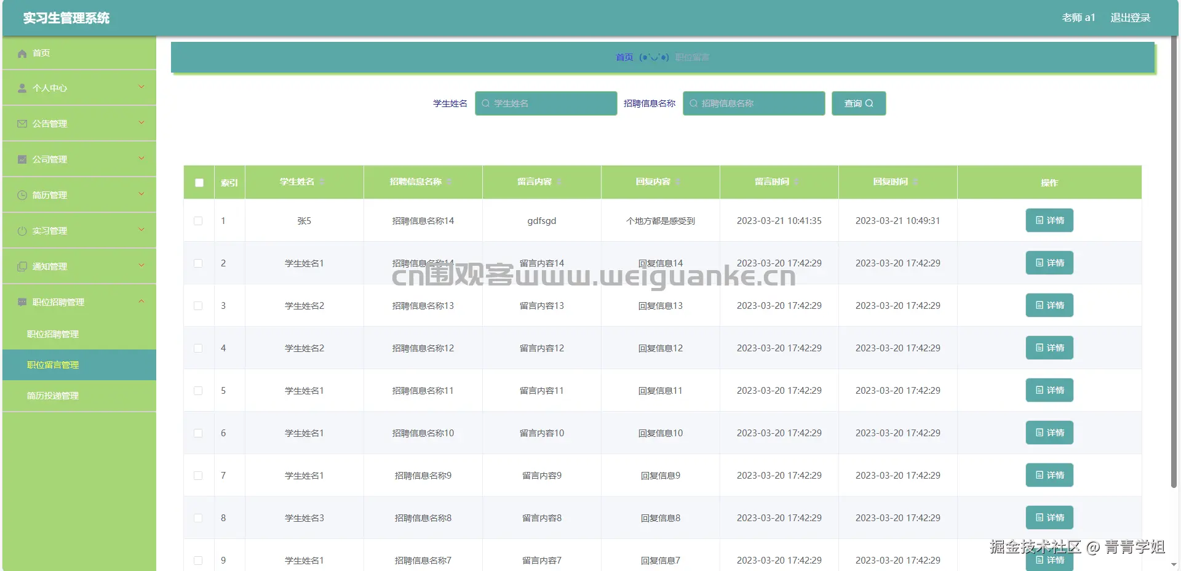
Task: Click sort arrows on 留言内容 column header
Action: coord(559,182)
